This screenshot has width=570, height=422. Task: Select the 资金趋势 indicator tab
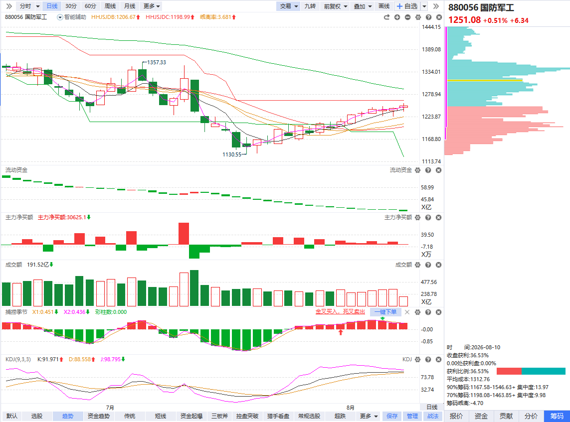click(x=99, y=416)
